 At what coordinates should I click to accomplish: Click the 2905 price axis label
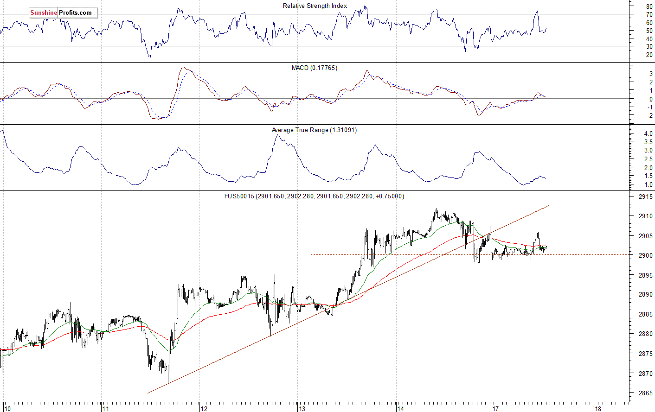[x=645, y=236]
